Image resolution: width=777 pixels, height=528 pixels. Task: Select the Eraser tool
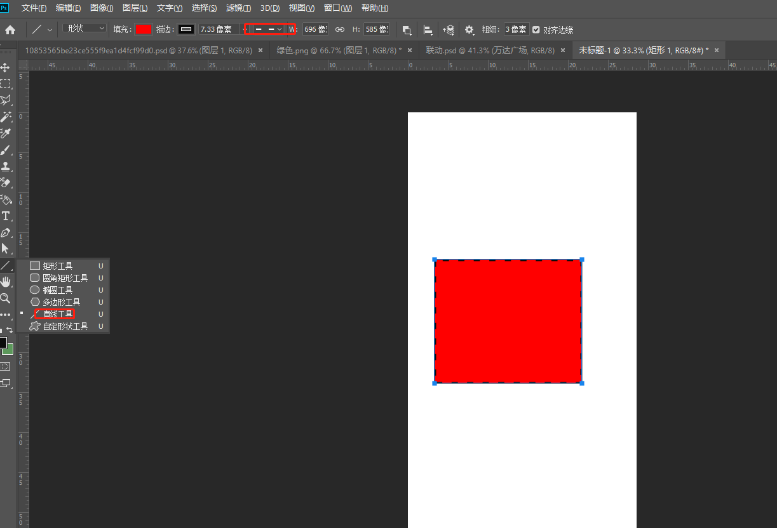pyautogui.click(x=6, y=183)
